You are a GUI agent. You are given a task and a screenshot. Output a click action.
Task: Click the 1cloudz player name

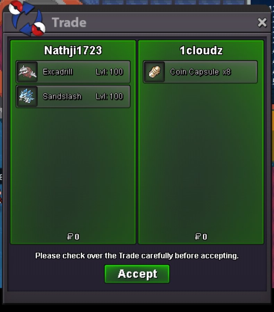[201, 50]
